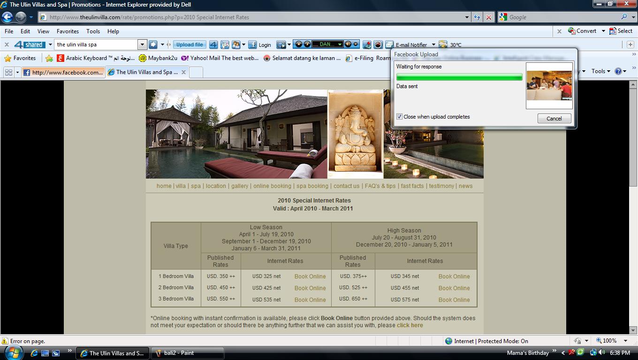Switch to the facebook.com tab
Screen dimensions: 638x360
click(x=63, y=72)
